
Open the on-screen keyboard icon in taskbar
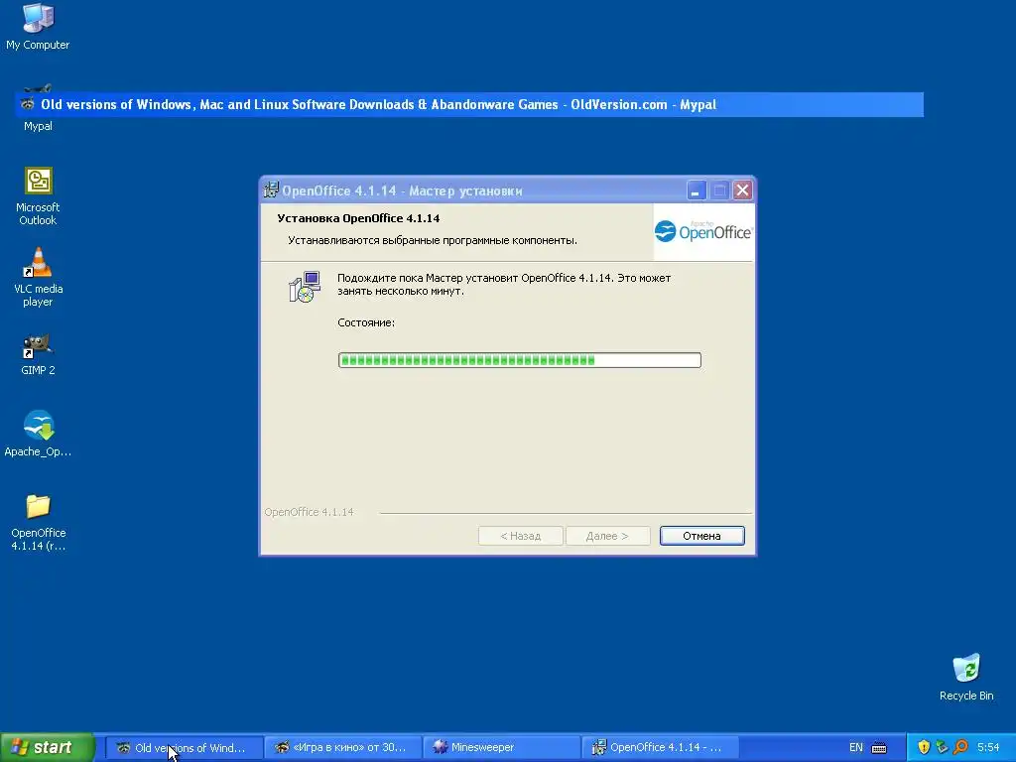pos(879,748)
